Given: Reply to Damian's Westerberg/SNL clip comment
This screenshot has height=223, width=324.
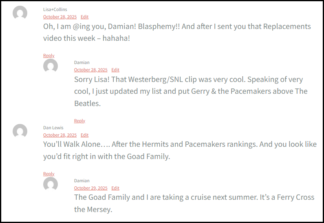Looking at the screenshot, I should click(79, 121).
